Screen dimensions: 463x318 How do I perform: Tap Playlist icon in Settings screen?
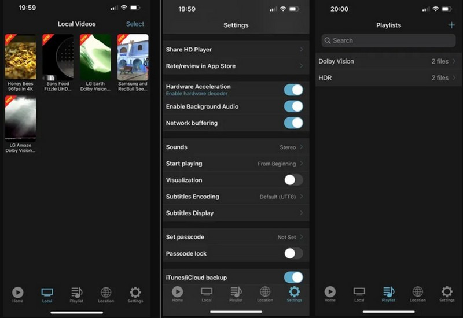(x=236, y=291)
